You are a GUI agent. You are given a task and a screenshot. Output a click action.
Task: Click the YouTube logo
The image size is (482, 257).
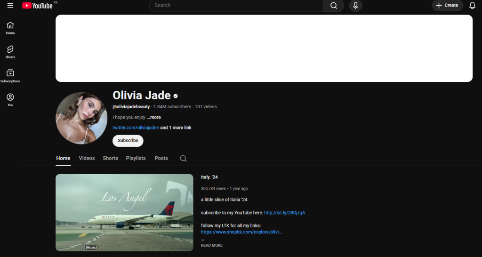point(37,6)
